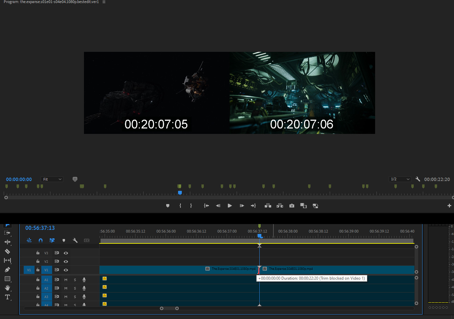Select the Pen tool
Screen dimensions: 454x319
tap(7, 270)
